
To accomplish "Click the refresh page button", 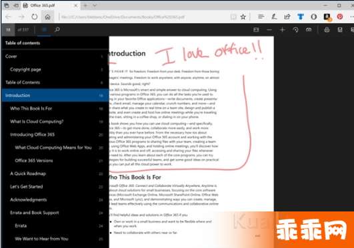I will click(x=34, y=17).
